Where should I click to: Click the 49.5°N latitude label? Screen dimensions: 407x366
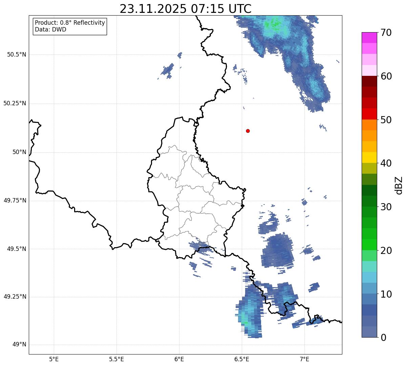pyautogui.click(x=16, y=249)
